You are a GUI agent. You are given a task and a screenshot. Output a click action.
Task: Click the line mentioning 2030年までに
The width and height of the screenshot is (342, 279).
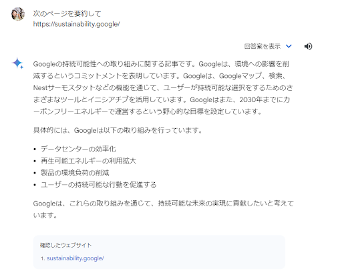[162, 99]
